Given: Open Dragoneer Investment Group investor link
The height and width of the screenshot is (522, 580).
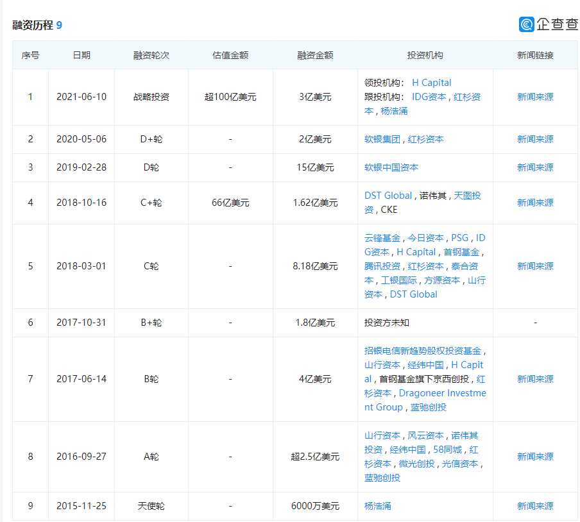Looking at the screenshot, I should [x=425, y=400].
